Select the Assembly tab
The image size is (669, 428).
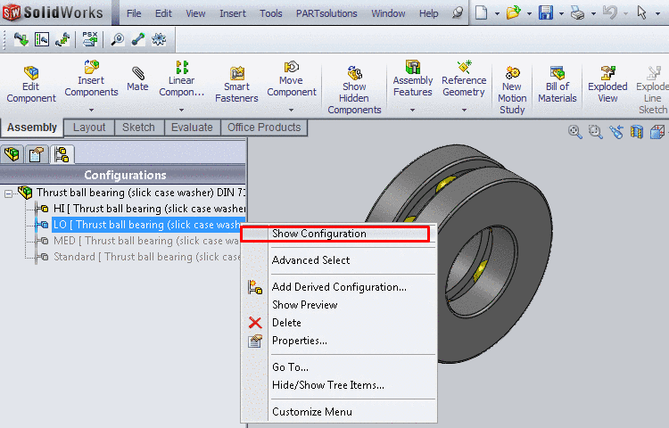coord(32,128)
